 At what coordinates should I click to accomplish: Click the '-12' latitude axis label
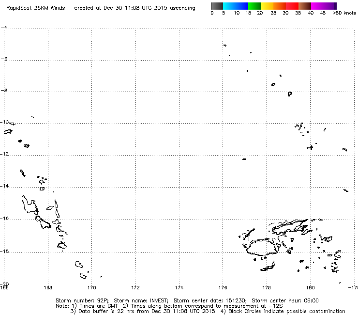pyautogui.click(x=4, y=154)
